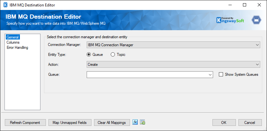267x131 pixels.
Task: Click the KingswaySoft logo
Action: [230, 20]
